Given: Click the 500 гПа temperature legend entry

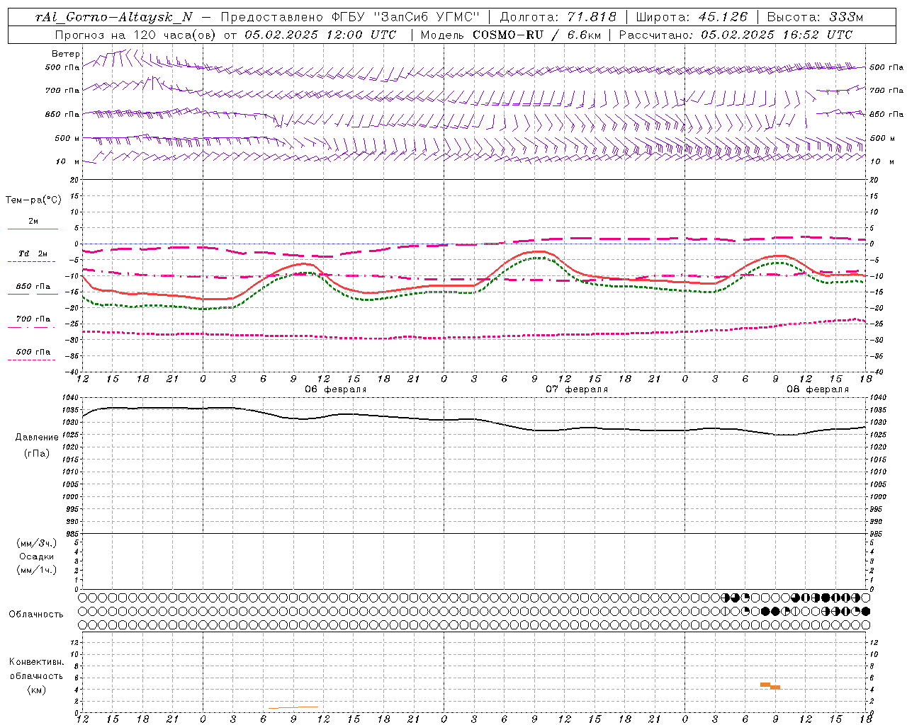Looking at the screenshot, I should click(x=33, y=352).
